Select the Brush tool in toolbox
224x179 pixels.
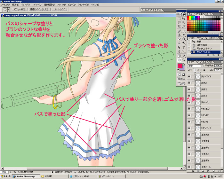(184, 31)
